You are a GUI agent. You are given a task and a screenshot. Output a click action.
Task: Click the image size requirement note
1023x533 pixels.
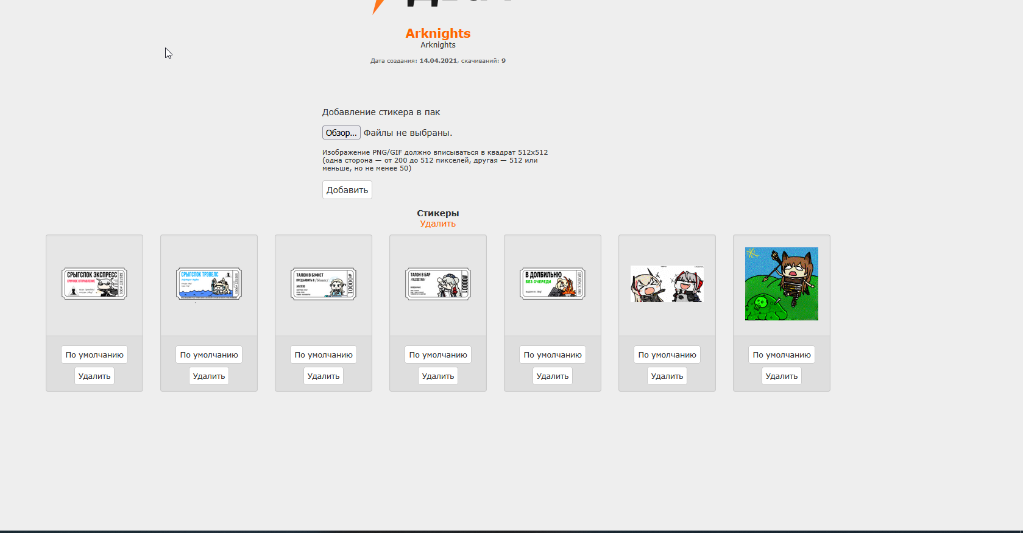click(435, 160)
